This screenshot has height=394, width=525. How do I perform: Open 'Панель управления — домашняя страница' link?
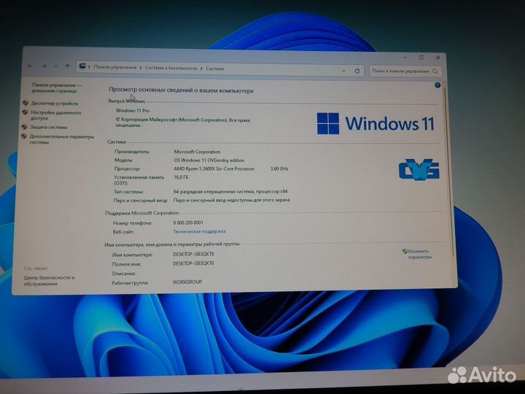click(56, 88)
